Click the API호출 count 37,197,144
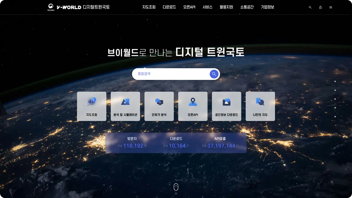 tap(221, 146)
